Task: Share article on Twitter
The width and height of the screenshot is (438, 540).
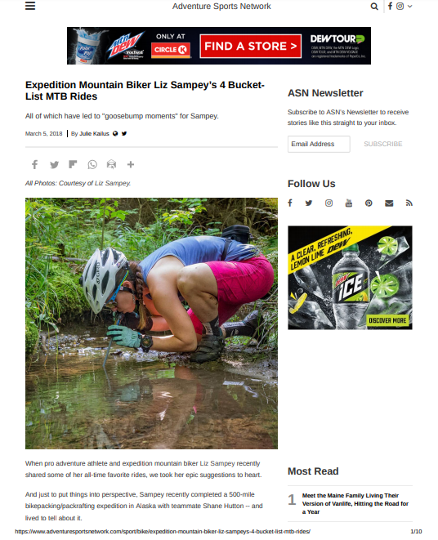Action: (x=54, y=164)
